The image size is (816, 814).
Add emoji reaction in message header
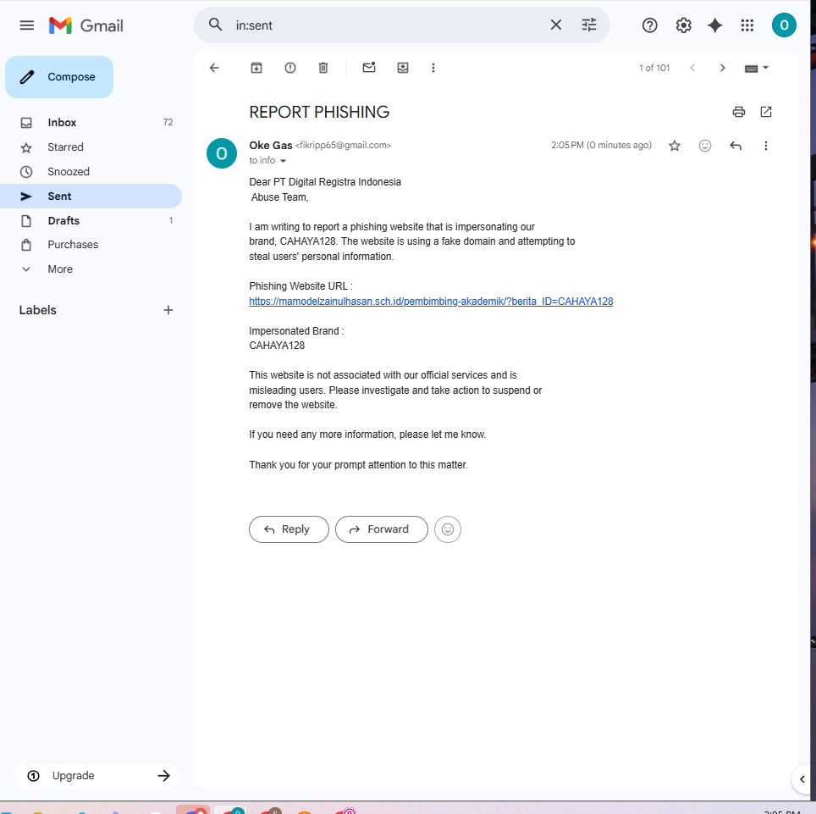pos(704,146)
